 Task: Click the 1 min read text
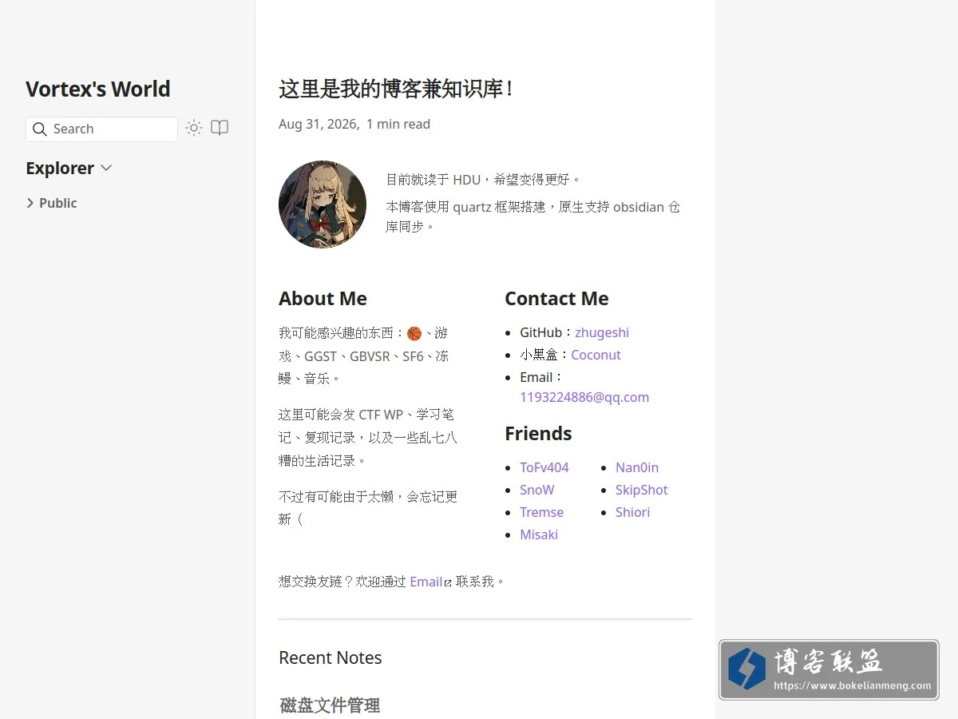tap(398, 124)
